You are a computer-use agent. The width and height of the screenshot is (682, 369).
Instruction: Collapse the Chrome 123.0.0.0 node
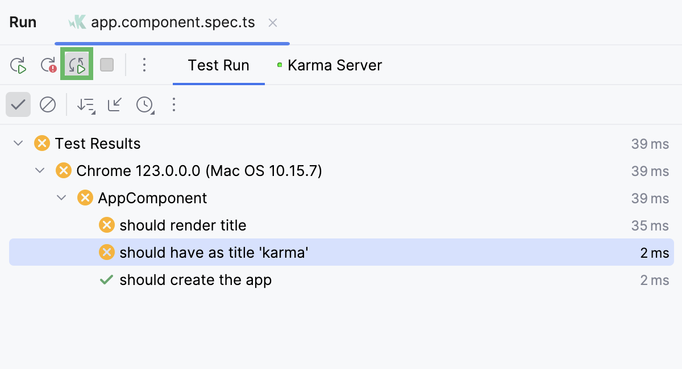(40, 171)
